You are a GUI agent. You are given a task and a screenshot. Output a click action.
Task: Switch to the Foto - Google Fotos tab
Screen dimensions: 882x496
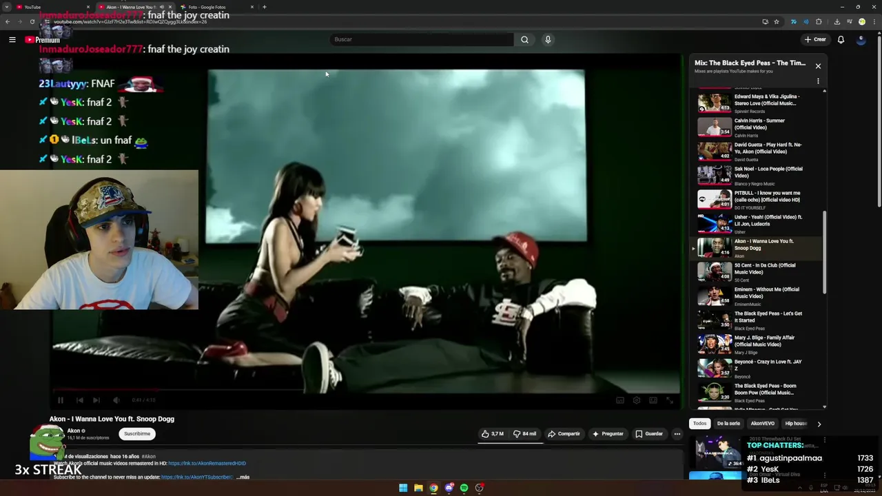pyautogui.click(x=217, y=7)
